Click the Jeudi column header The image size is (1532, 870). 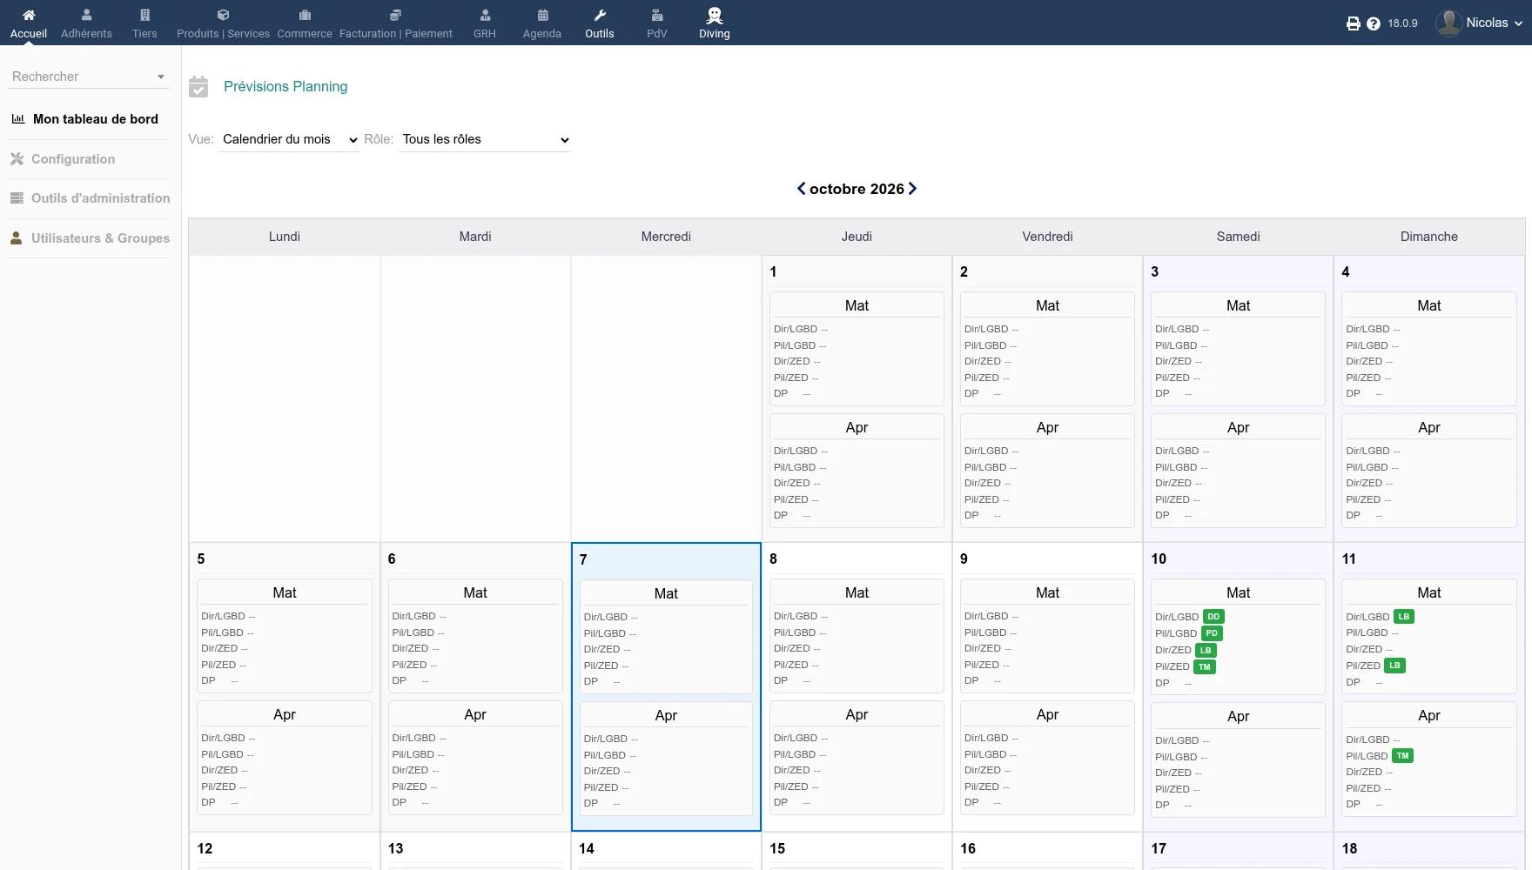tap(857, 237)
